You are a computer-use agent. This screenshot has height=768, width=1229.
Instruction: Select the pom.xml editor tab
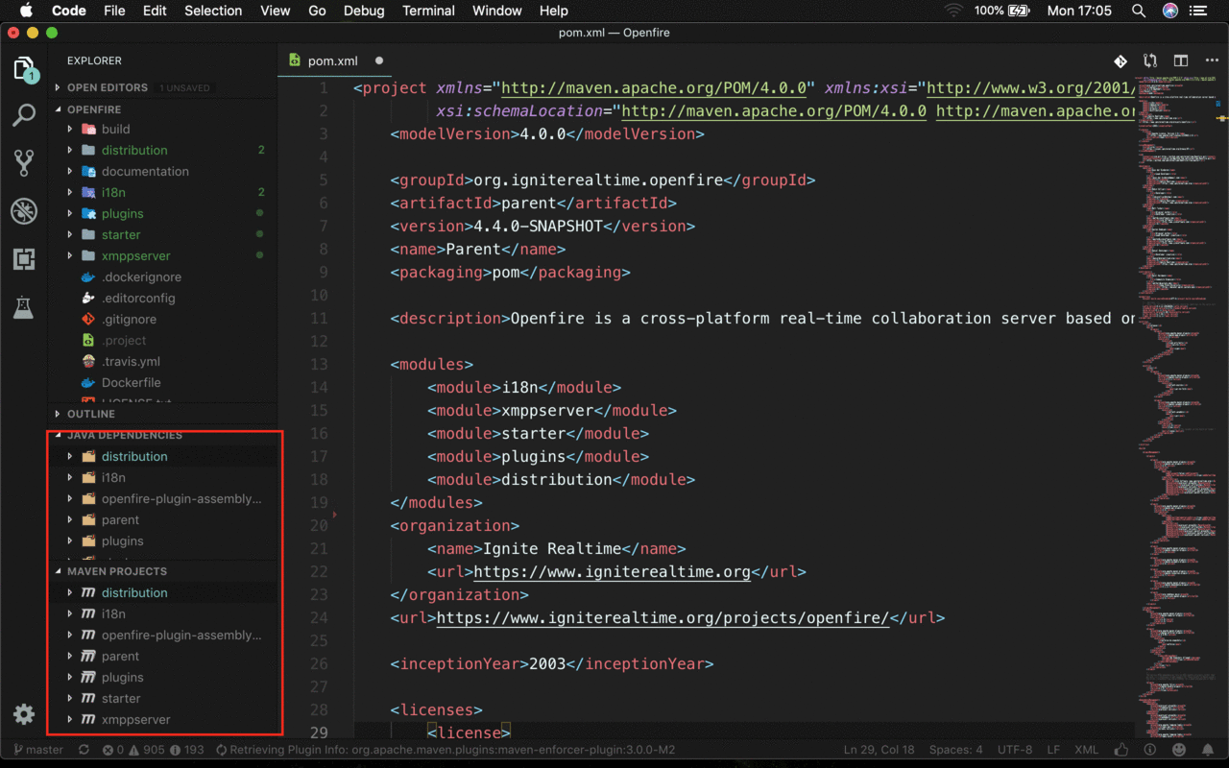pyautogui.click(x=332, y=60)
